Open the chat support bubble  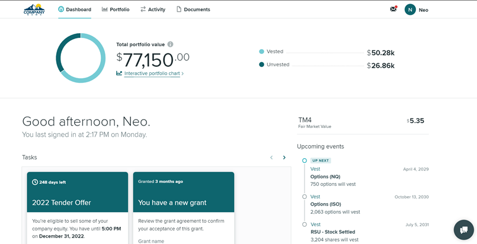[463, 230]
